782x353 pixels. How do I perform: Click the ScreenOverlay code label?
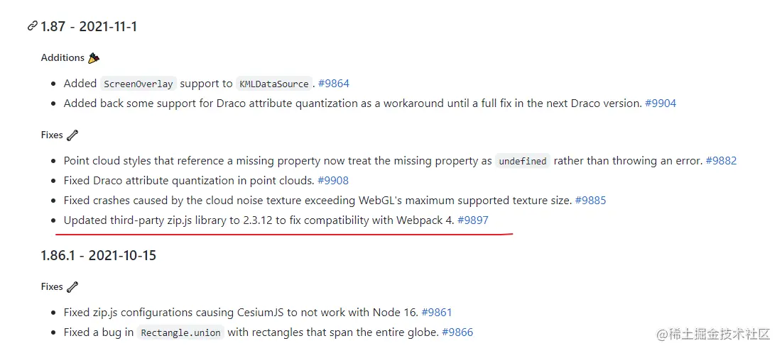tap(138, 84)
